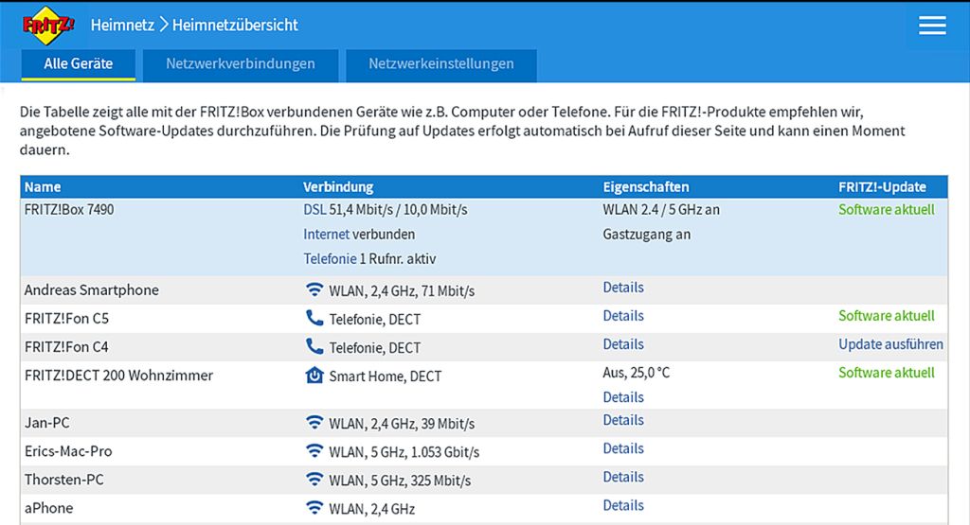Select Erics-Mac-Pro device name
970x525 pixels.
(x=68, y=451)
